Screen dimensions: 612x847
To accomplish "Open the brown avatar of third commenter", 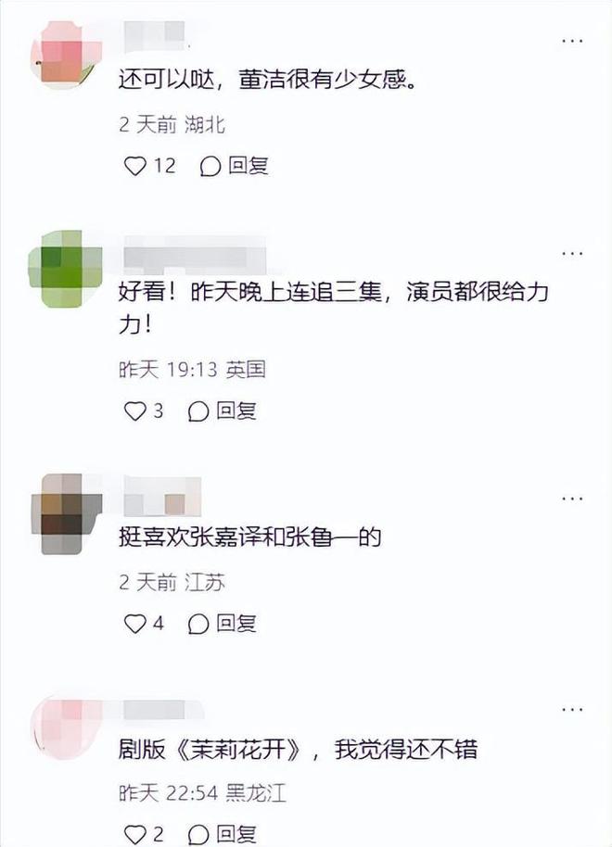I will [x=66, y=513].
